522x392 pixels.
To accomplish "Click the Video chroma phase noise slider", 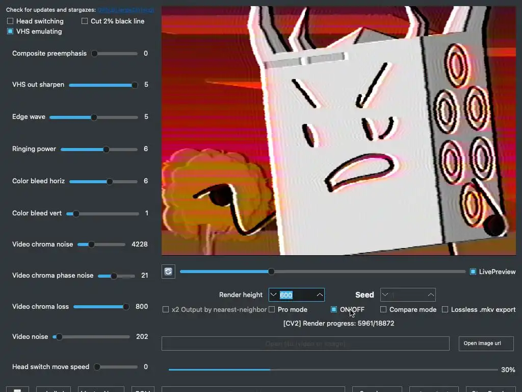I will tap(116, 276).
